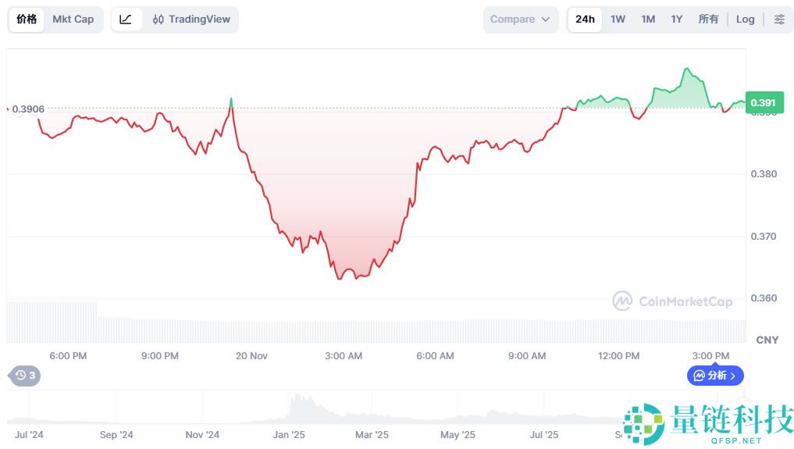This screenshot has width=794, height=449.
Task: Select the 所有 (all) time range
Action: pyautogui.click(x=708, y=20)
